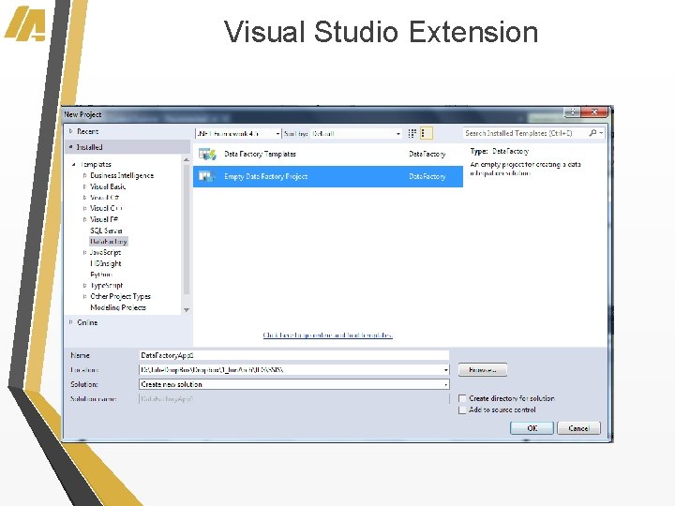The image size is (675, 506).
Task: Switch to medium icons list view
Action: point(426,133)
